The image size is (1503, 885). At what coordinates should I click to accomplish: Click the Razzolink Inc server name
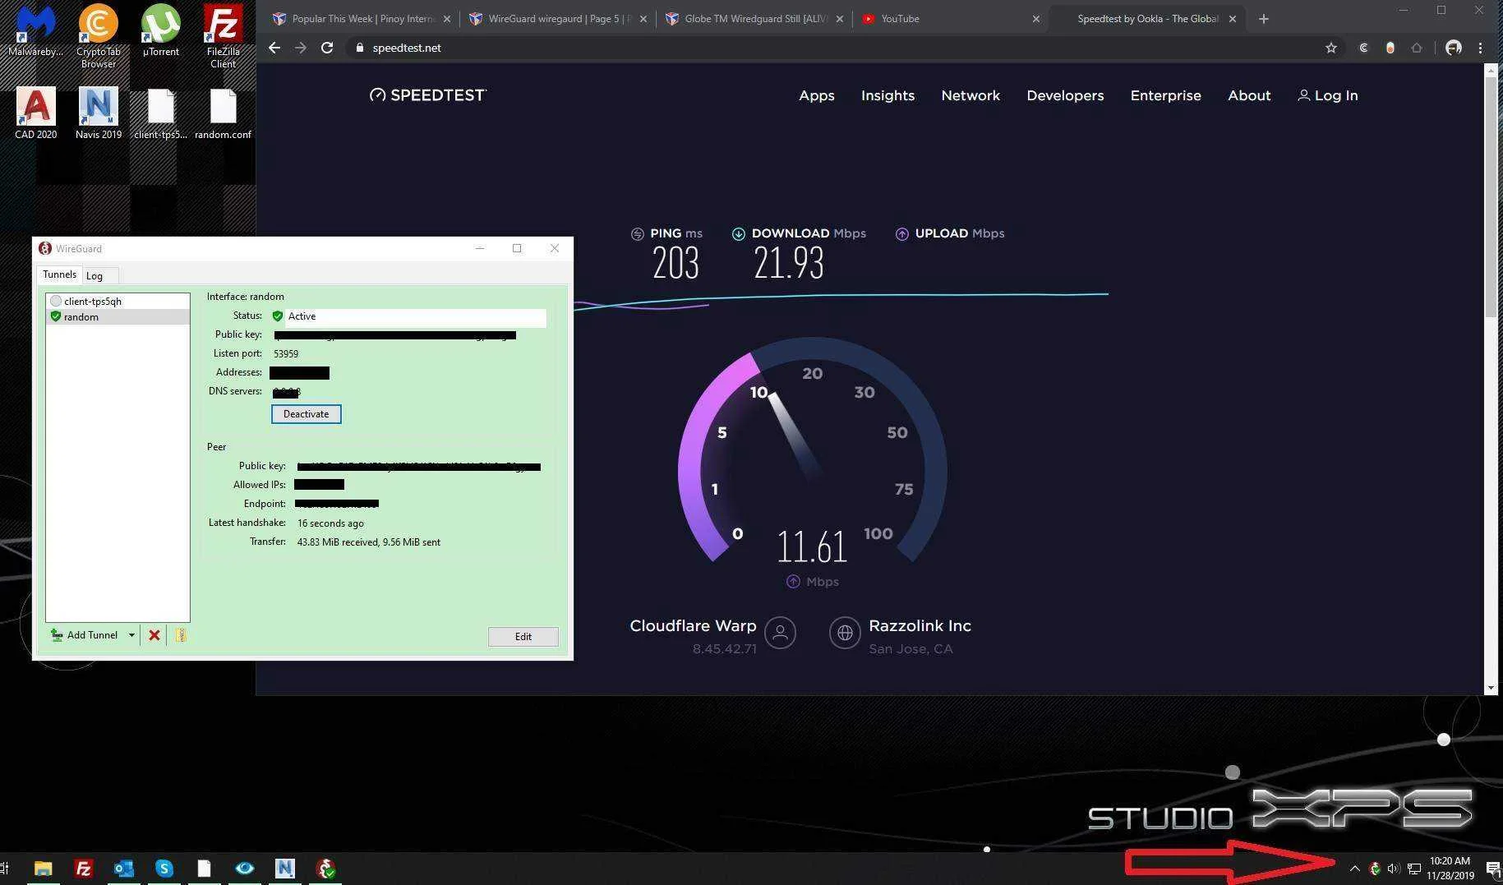coord(920,625)
